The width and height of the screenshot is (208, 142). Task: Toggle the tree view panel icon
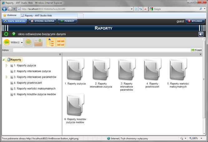51,42
